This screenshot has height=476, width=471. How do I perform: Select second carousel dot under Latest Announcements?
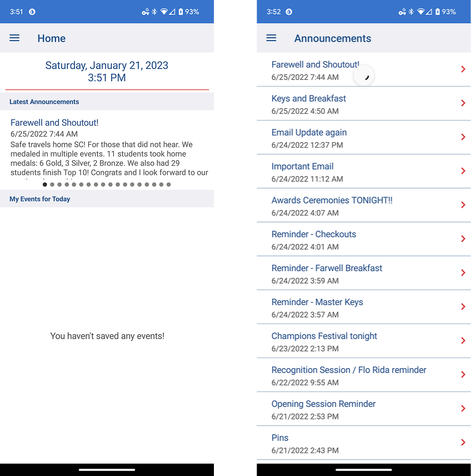52,184
